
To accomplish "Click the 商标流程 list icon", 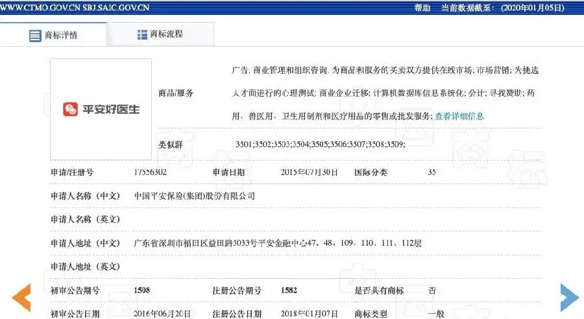I will point(142,34).
